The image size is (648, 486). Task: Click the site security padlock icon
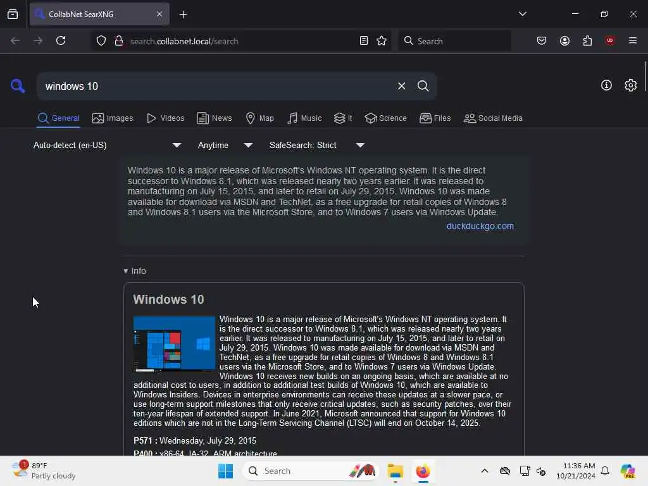(x=118, y=40)
